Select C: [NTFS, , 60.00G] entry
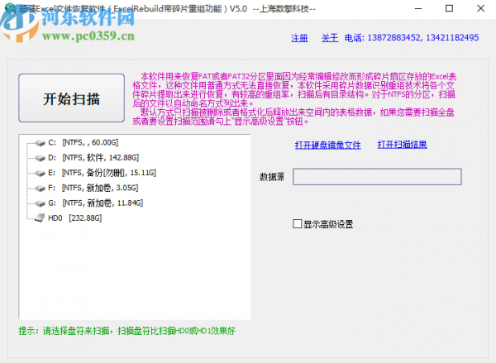This screenshot has width=496, height=363. click(83, 143)
